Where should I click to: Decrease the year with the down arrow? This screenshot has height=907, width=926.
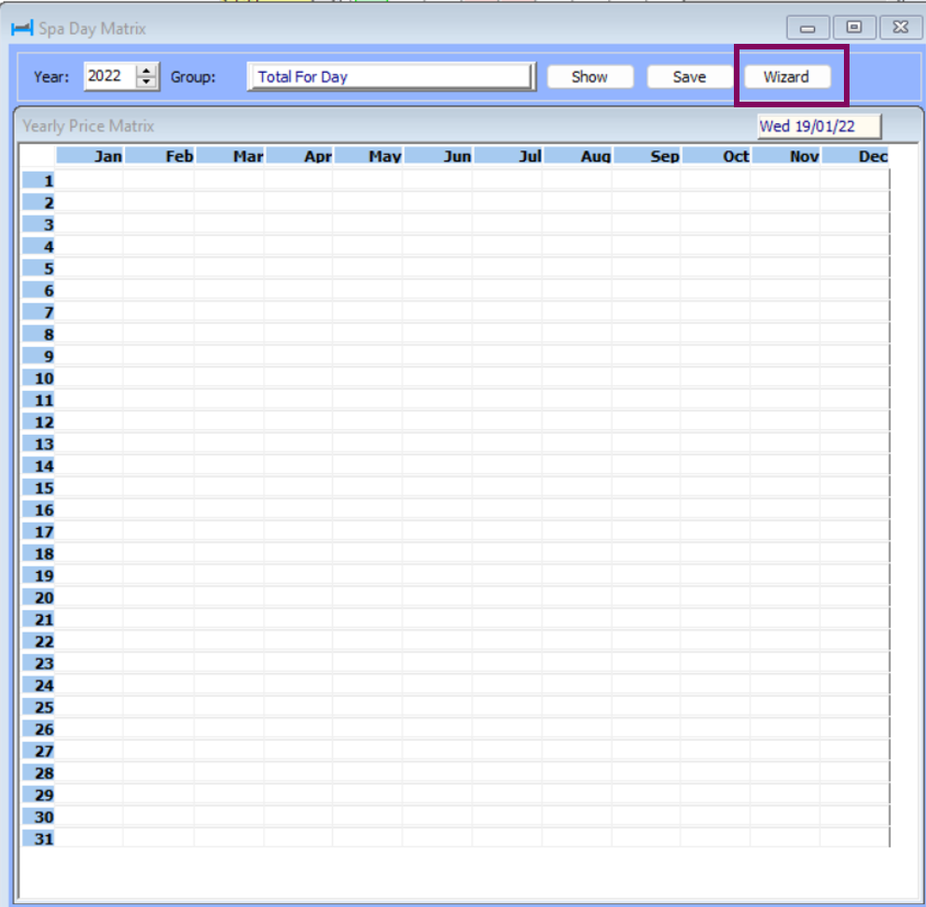click(145, 83)
